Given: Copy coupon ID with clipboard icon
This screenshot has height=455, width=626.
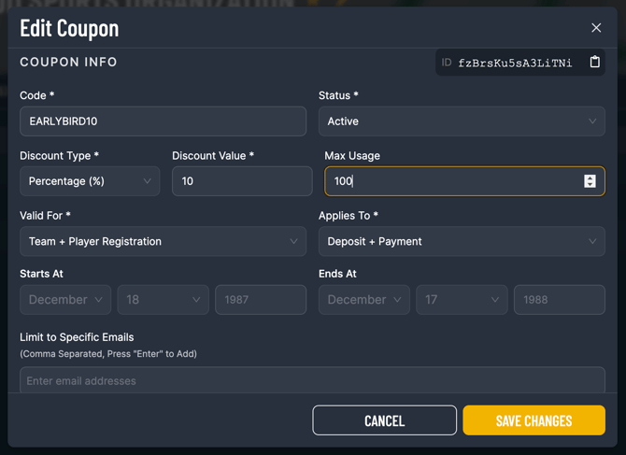Looking at the screenshot, I should click(x=594, y=63).
